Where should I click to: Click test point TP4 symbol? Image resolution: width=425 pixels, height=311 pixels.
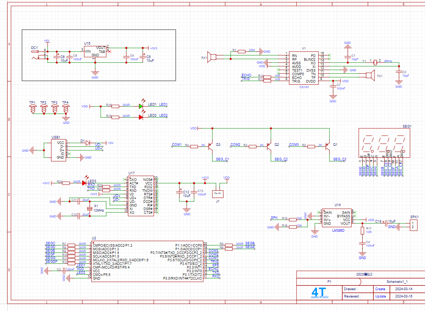(66, 109)
